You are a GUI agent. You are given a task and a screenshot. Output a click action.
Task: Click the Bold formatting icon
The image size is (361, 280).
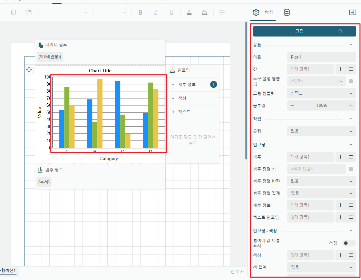click(x=140, y=12)
